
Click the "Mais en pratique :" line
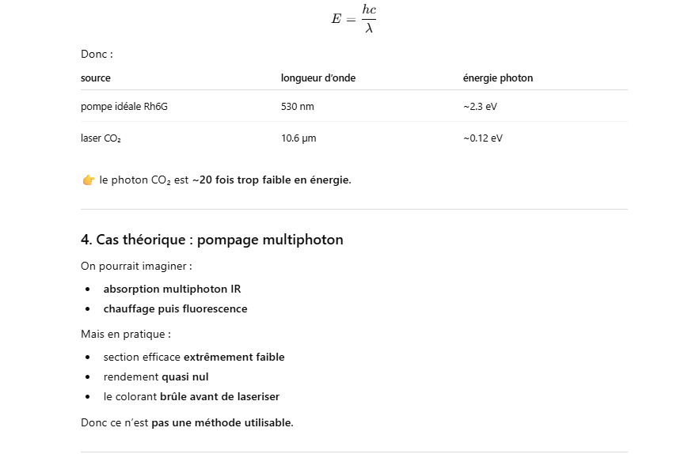[126, 334]
